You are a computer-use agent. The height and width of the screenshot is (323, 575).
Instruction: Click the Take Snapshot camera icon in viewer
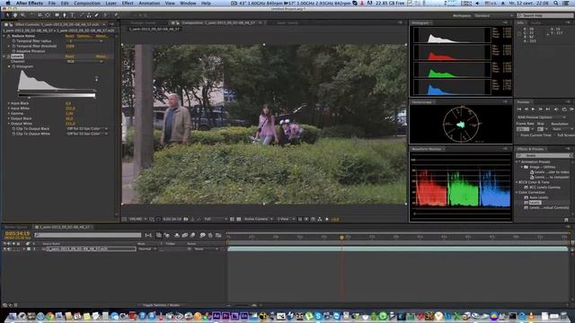186,219
